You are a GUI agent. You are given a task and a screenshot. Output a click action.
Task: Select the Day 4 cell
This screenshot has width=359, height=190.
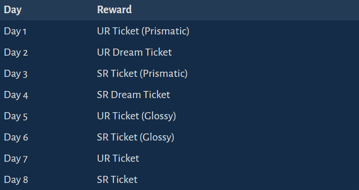pyautogui.click(x=16, y=95)
